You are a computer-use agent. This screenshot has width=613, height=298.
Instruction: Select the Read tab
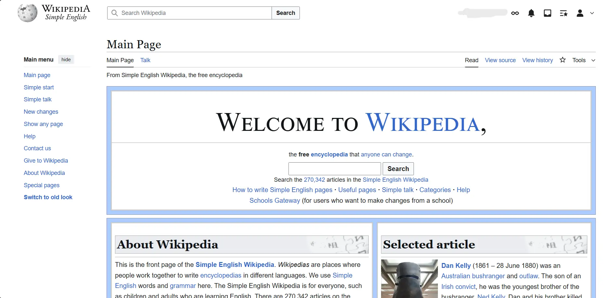click(x=471, y=60)
